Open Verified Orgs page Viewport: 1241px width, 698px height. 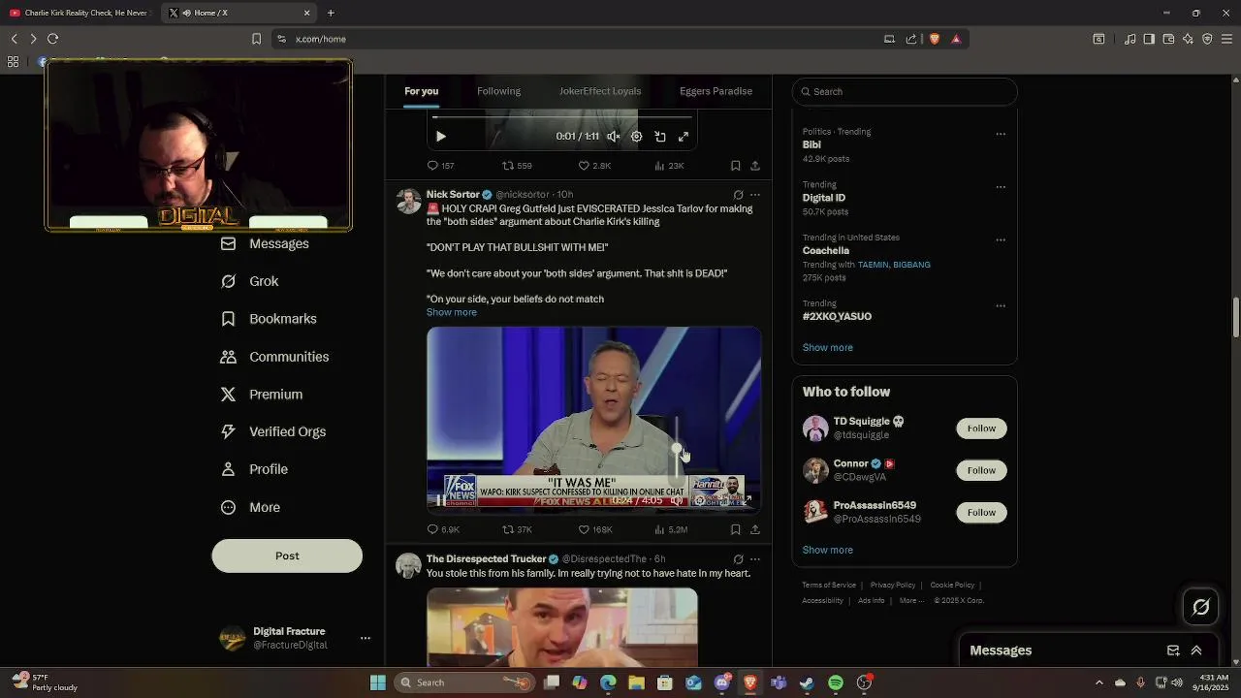coord(272,431)
